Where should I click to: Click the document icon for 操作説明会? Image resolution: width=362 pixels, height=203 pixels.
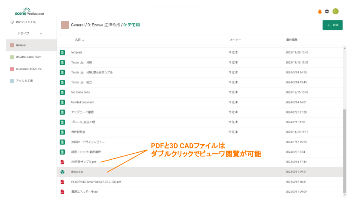click(x=62, y=132)
